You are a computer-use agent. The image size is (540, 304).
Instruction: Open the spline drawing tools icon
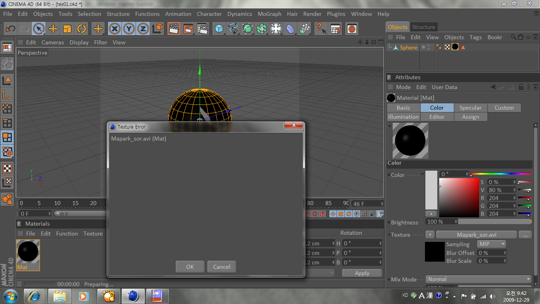pyautogui.click(x=233, y=28)
